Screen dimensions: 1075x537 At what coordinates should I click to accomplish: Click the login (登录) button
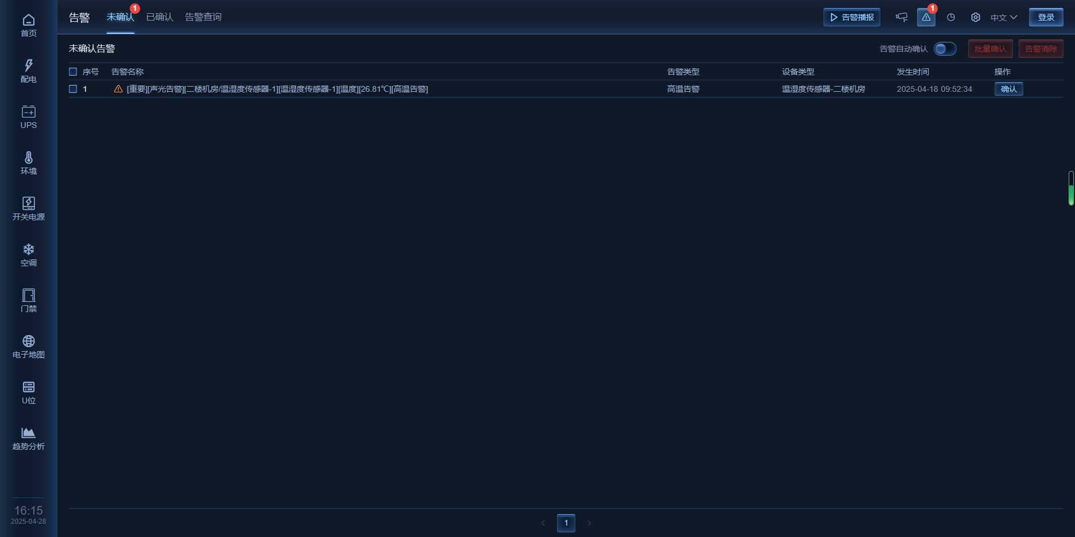1046,17
